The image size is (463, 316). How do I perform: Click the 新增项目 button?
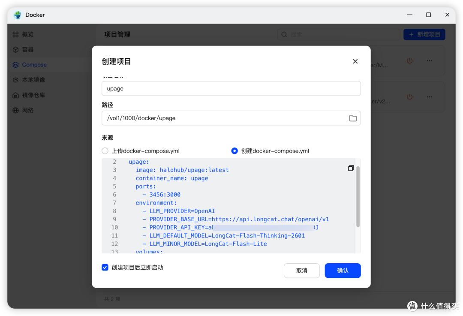424,35
